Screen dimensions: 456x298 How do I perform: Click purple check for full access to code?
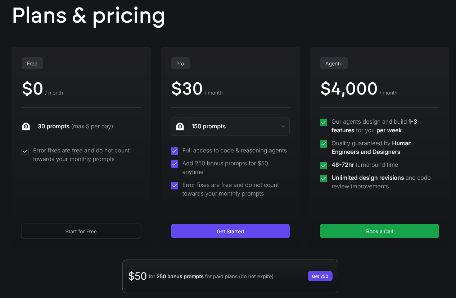175,151
